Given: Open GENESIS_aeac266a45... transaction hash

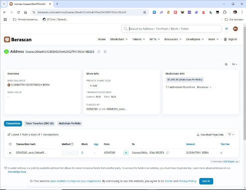Looking at the screenshot, I should (31, 153).
